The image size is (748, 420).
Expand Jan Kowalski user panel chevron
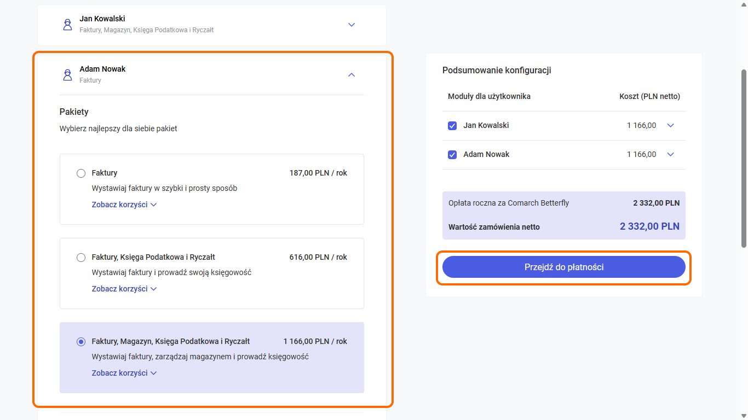click(x=352, y=25)
